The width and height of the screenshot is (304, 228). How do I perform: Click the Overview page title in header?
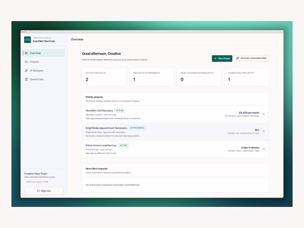click(x=77, y=39)
